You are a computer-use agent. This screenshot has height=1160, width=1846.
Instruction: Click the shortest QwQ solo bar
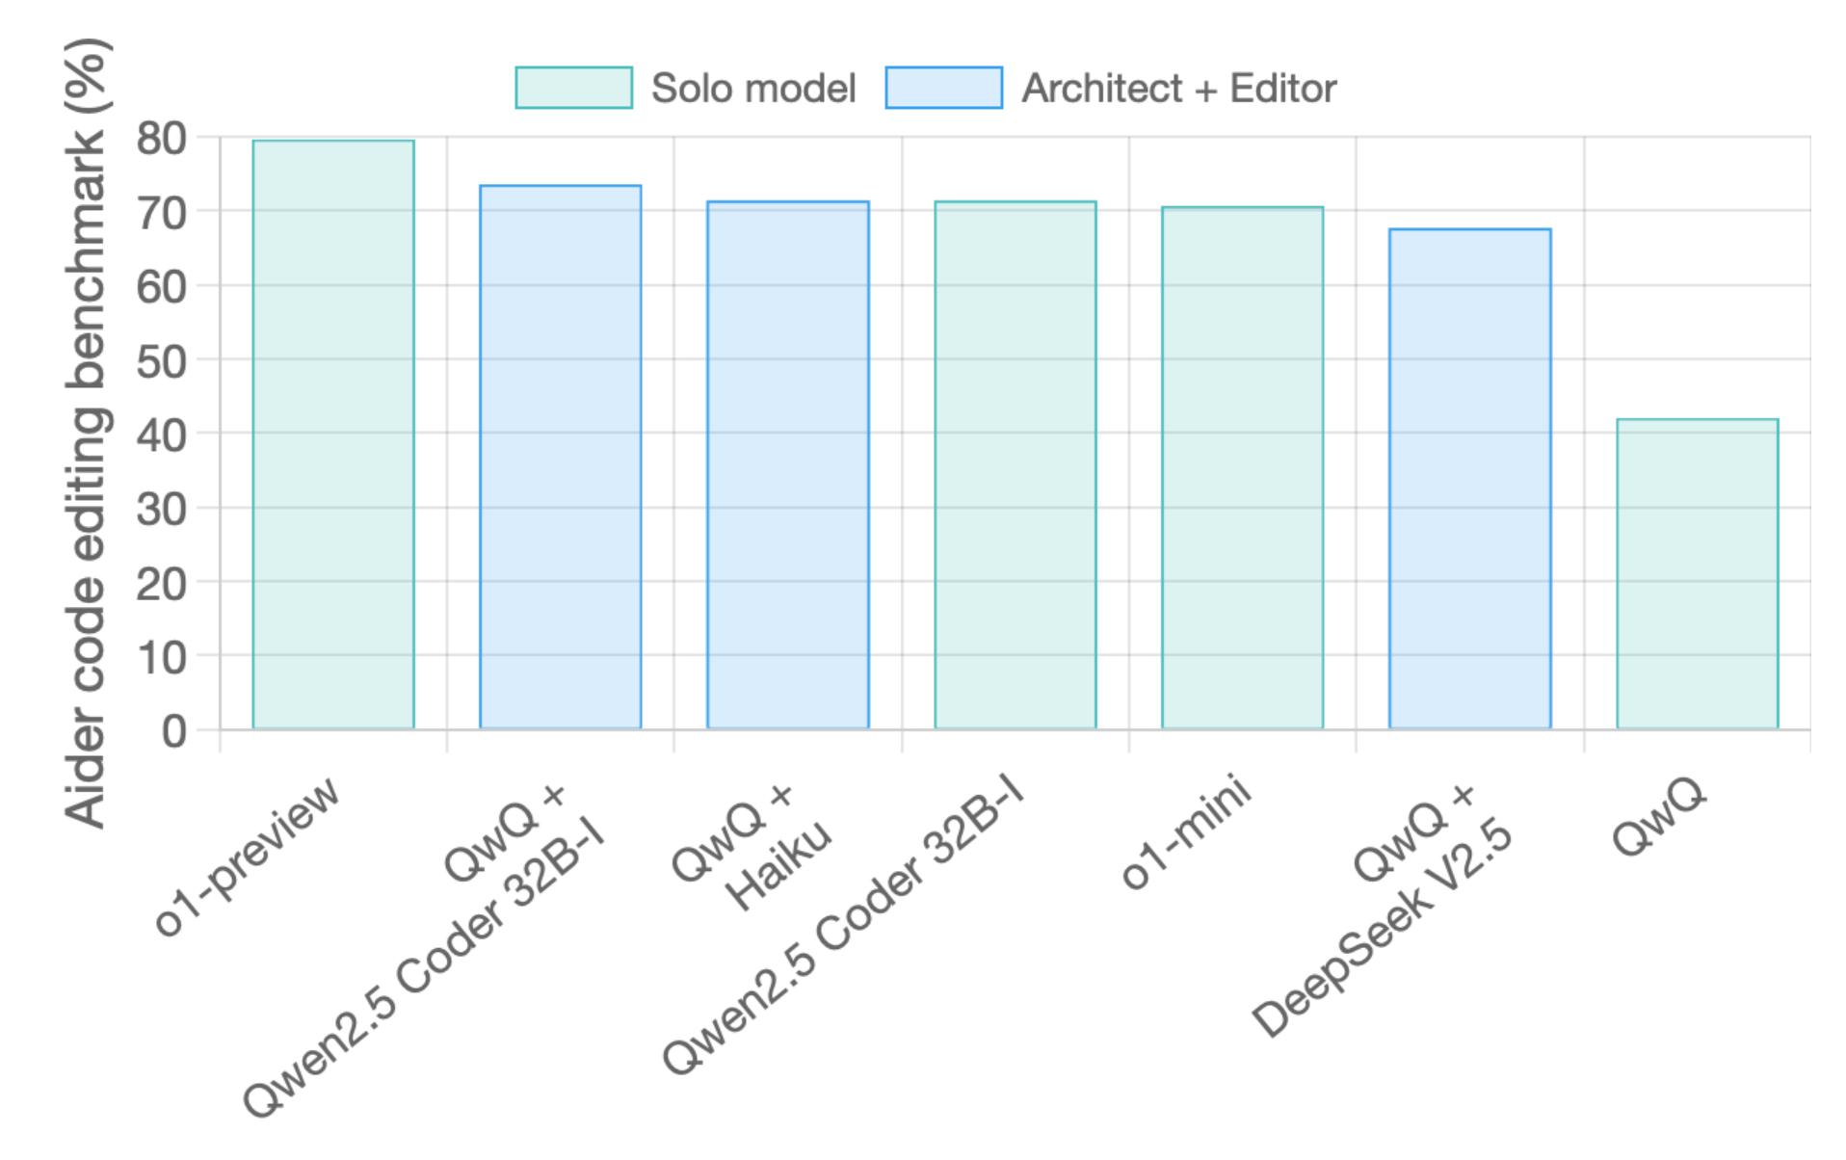tap(1698, 574)
